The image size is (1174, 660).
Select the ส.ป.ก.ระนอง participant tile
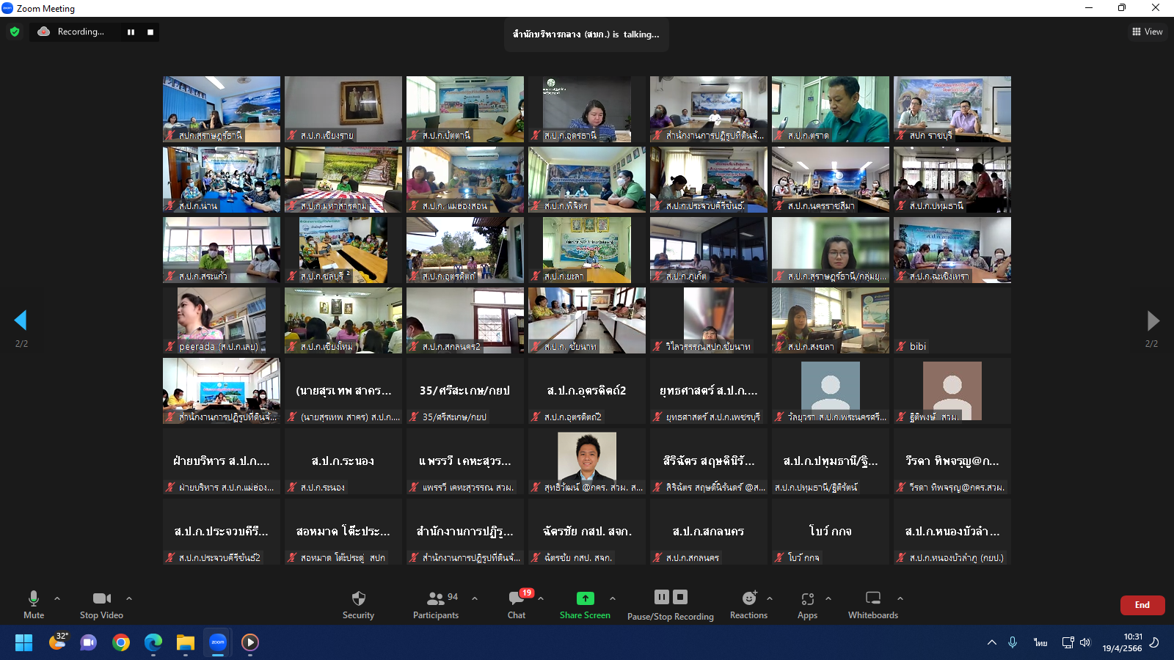pos(343,461)
